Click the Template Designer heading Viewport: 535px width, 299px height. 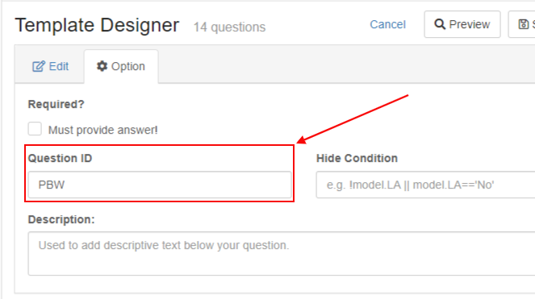[x=97, y=25]
